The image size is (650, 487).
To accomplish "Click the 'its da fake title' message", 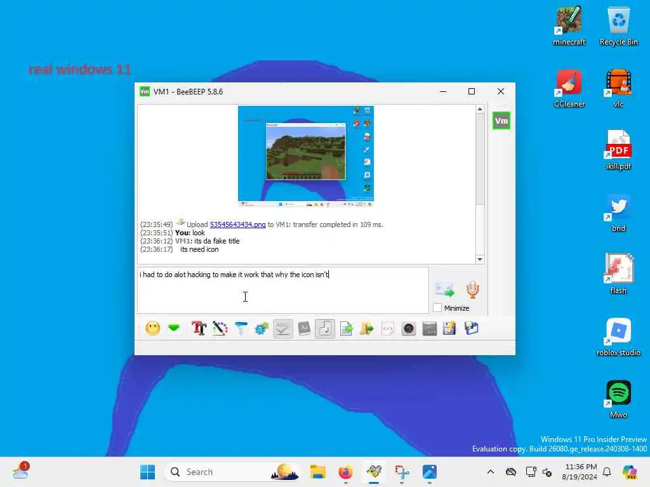I will coord(217,241).
